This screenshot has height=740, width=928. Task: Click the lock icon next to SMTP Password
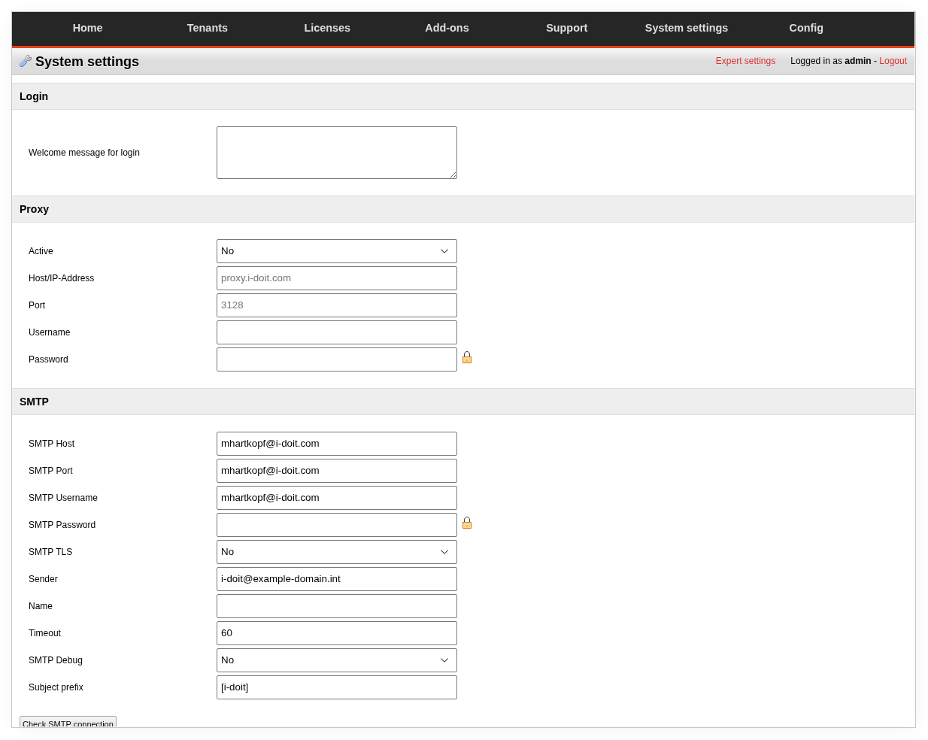coord(467,523)
